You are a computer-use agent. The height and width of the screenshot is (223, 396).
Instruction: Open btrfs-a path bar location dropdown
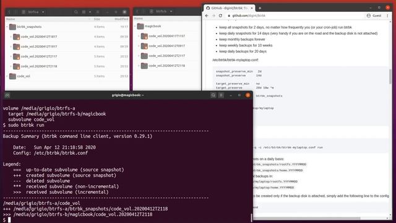point(43,12)
